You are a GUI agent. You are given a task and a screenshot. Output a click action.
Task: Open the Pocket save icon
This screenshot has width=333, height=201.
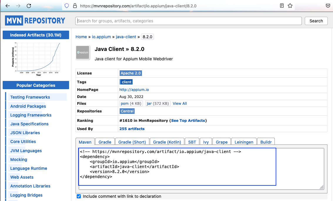pyautogui.click(x=328, y=6)
